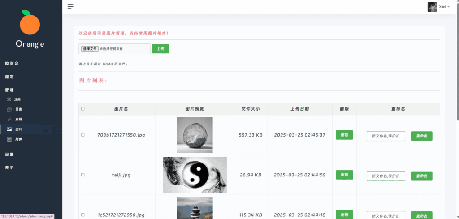Image resolution: width=459 pixels, height=219 pixels.
Task: Open the 关于 about menu item
Action: coord(9,167)
